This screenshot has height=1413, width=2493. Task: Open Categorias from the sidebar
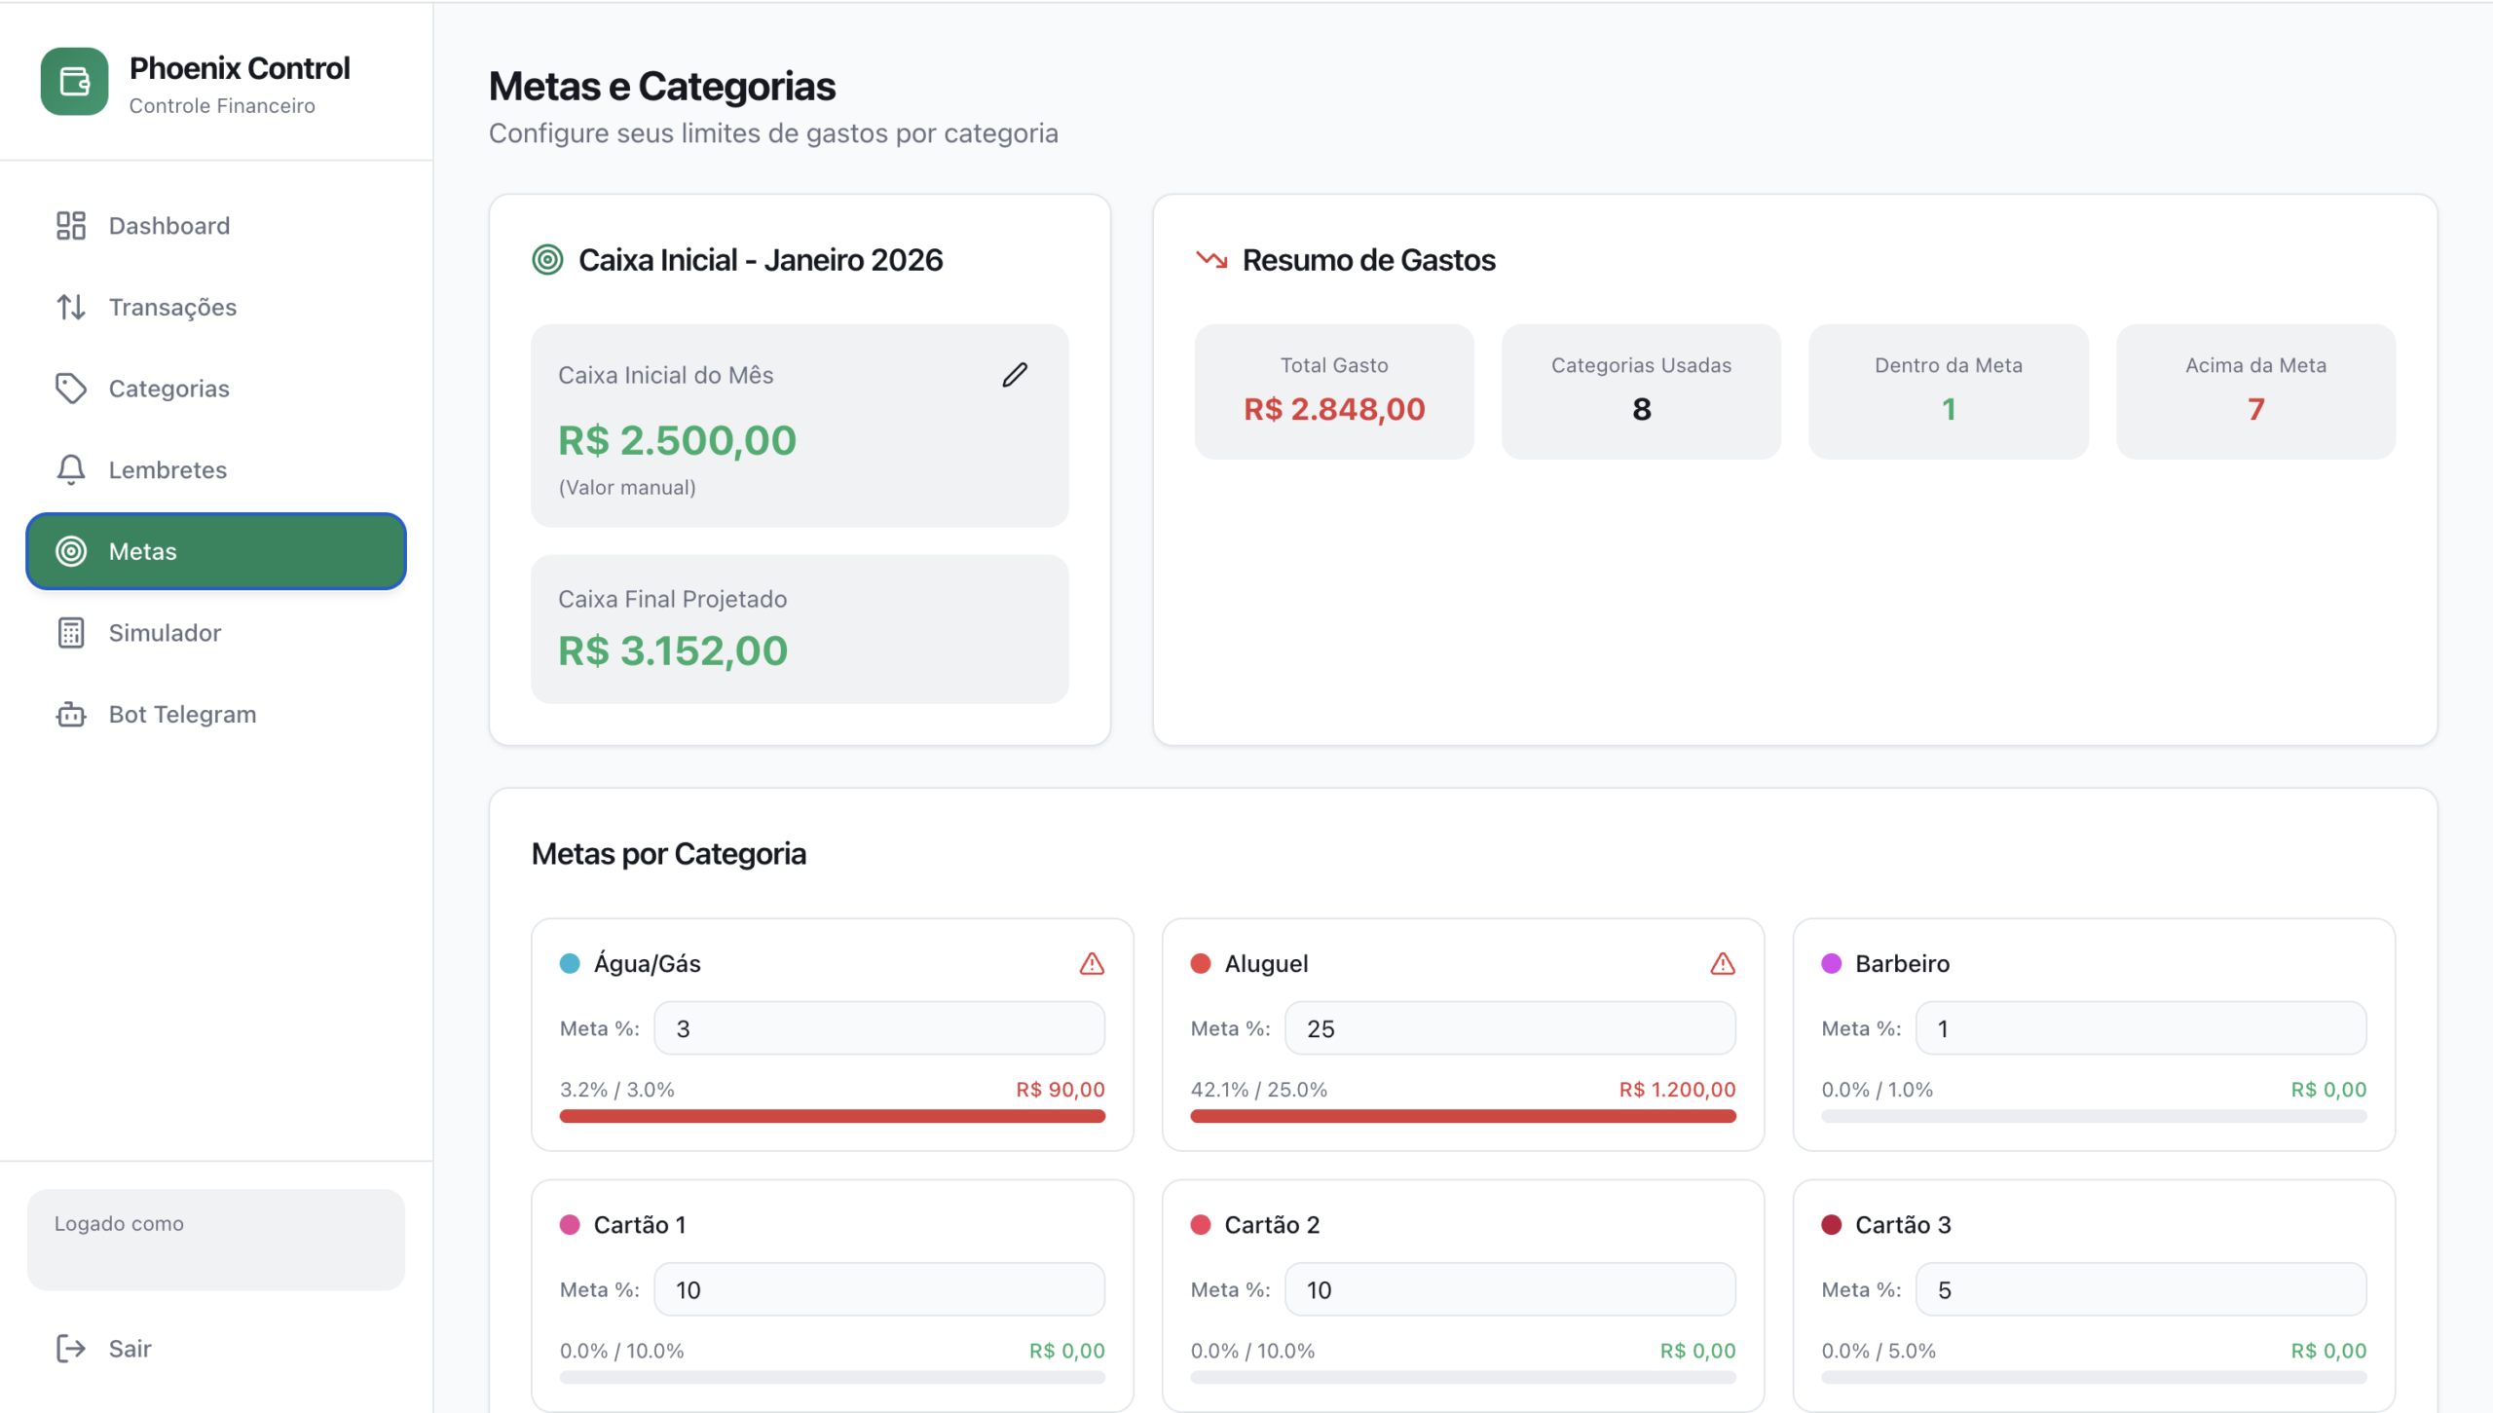click(x=216, y=389)
